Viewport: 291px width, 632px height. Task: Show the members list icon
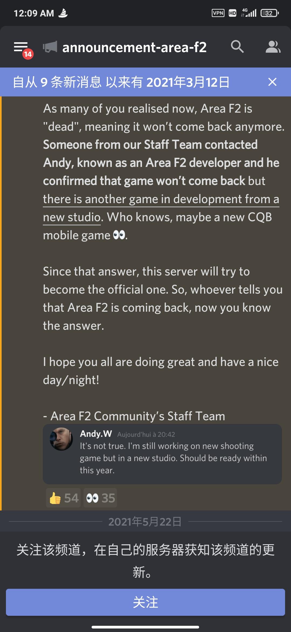coord(273,47)
